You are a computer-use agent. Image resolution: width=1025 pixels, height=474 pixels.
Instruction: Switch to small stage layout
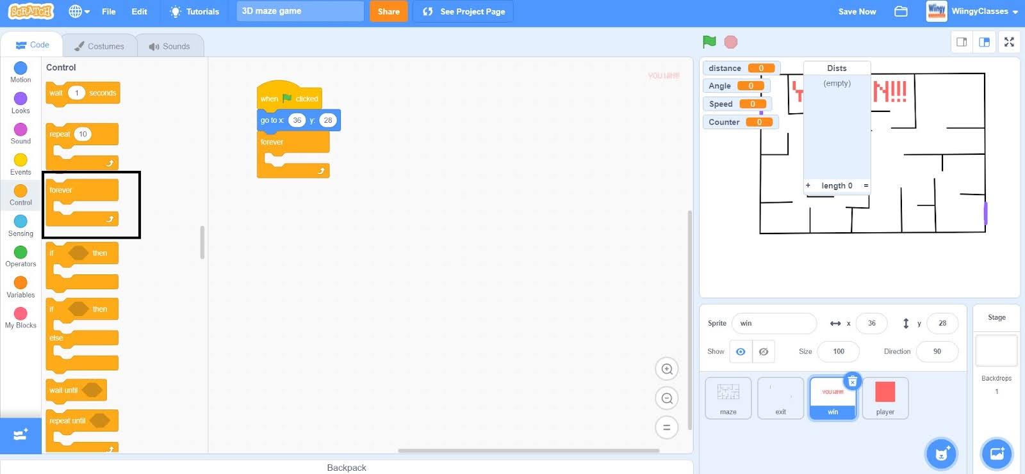click(962, 42)
